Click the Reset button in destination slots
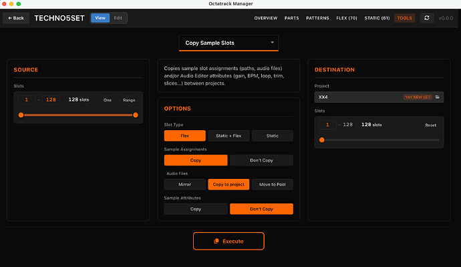Viewport: 461px width, 267px height. [430, 125]
